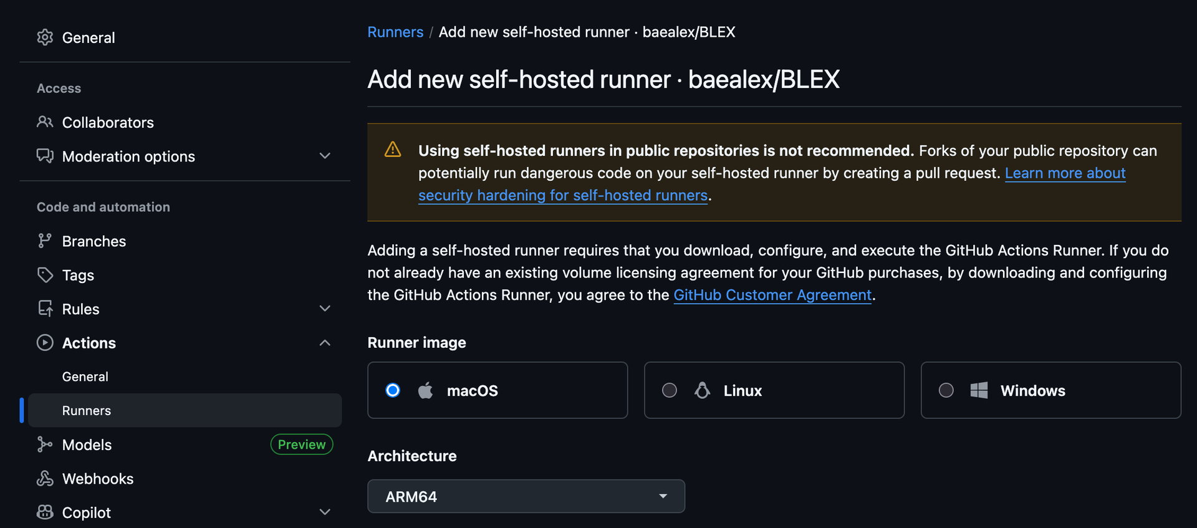
Task: Click the Tags label icon
Action: pyautogui.click(x=45, y=275)
